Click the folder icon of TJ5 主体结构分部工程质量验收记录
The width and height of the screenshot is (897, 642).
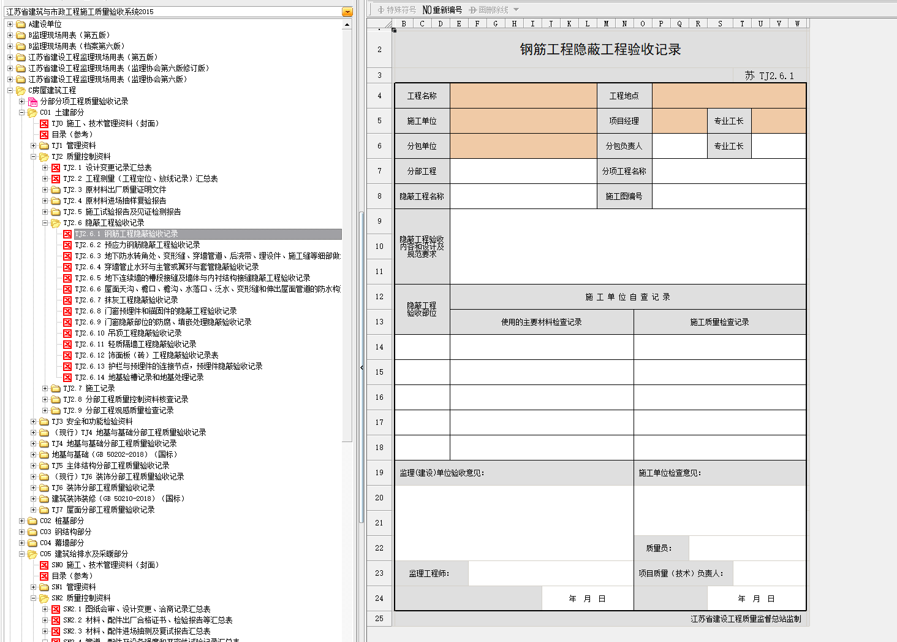tap(44, 466)
